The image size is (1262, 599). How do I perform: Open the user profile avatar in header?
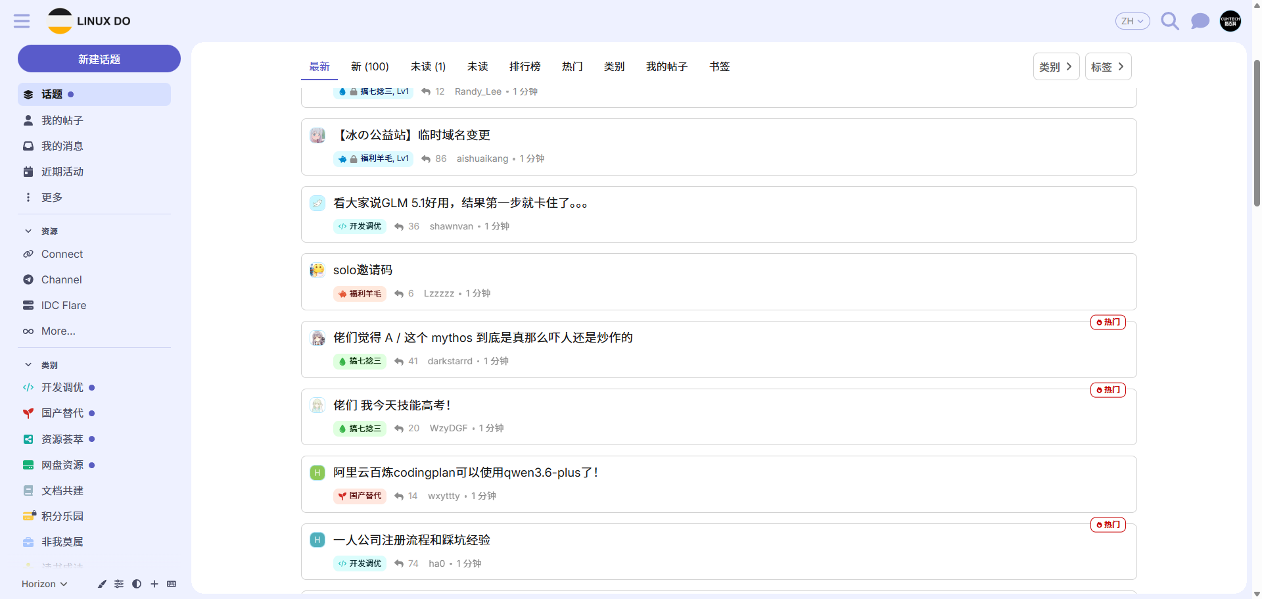click(1230, 21)
